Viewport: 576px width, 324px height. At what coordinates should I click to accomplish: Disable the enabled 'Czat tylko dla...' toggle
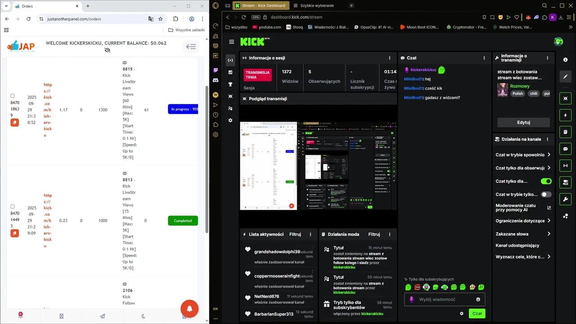pos(546,181)
